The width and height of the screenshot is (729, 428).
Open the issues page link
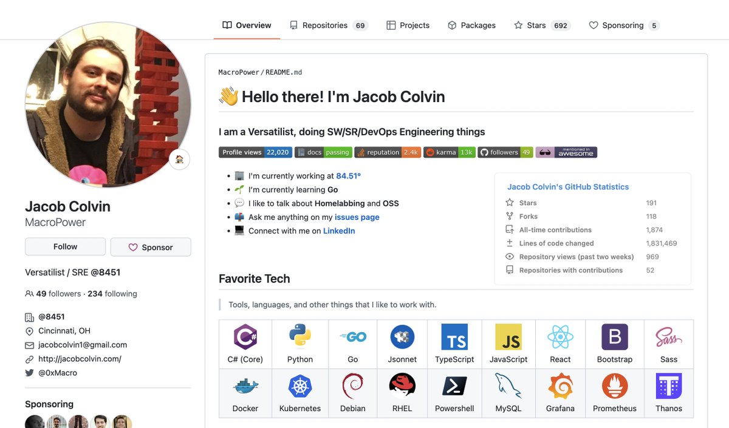[357, 217]
